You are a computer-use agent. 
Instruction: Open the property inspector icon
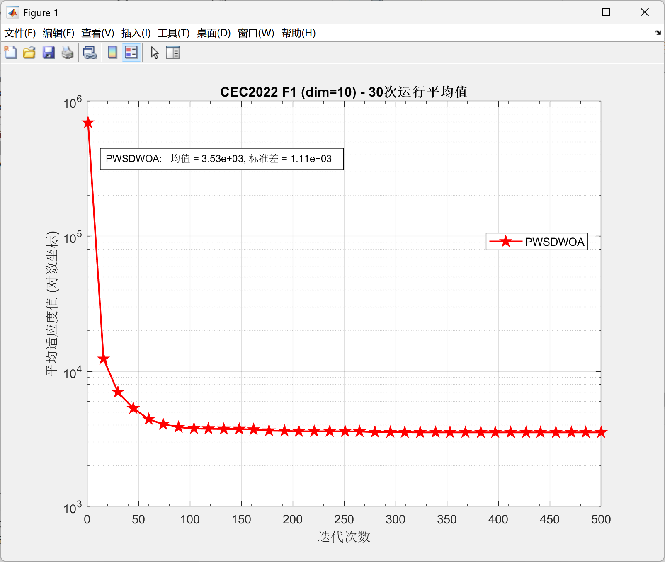(173, 53)
